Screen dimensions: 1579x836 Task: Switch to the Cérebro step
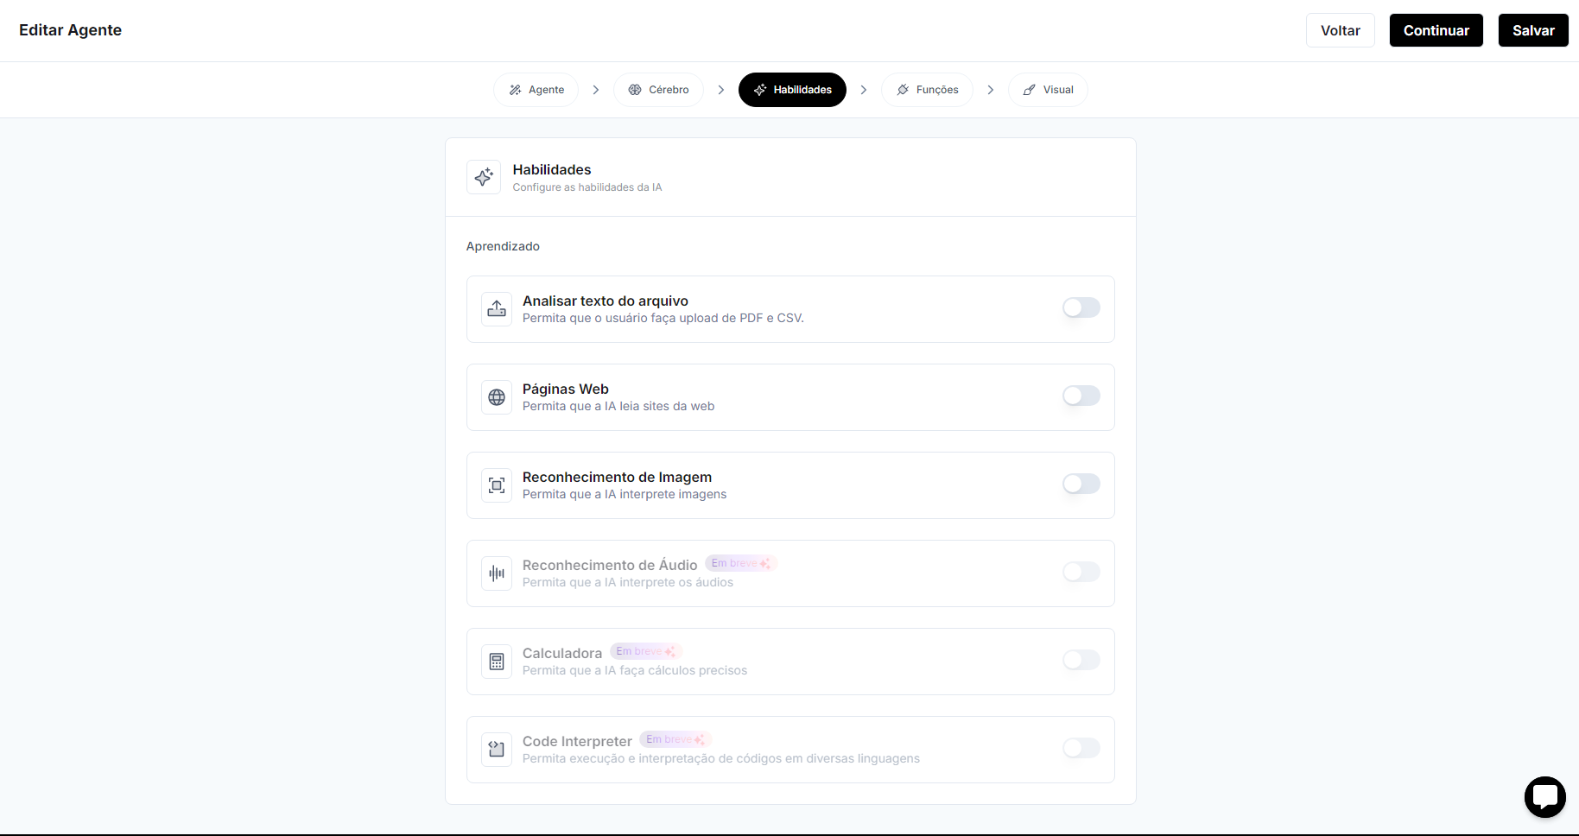[x=658, y=90]
